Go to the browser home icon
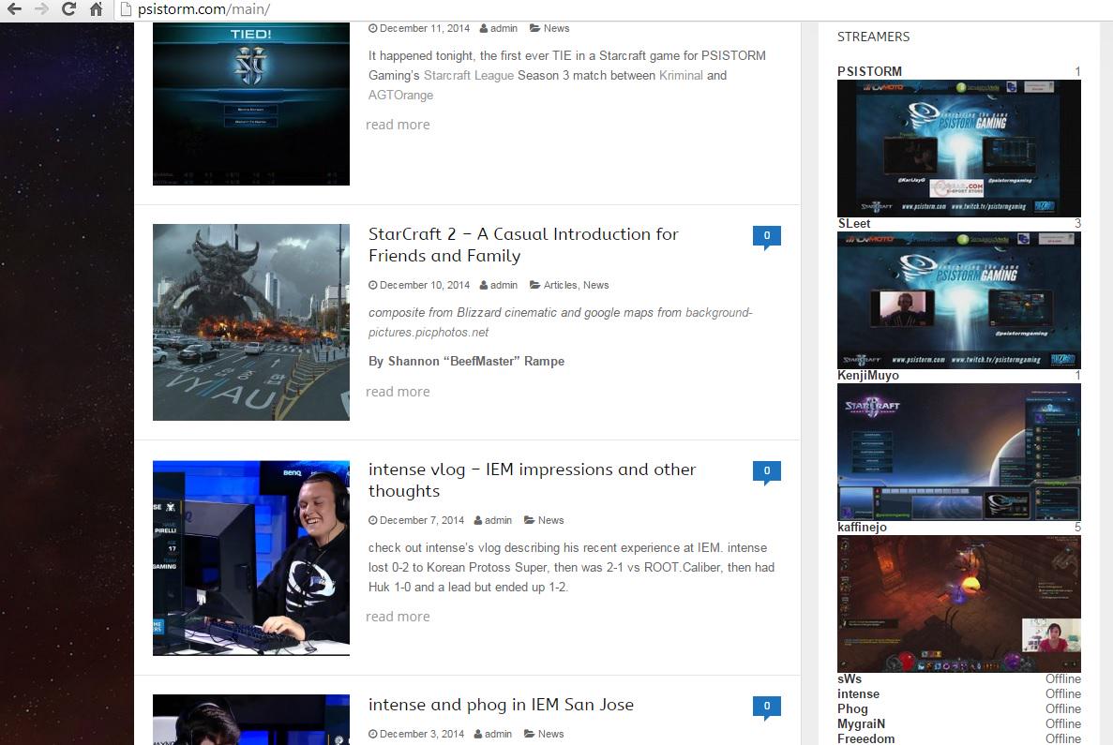 pos(96,9)
